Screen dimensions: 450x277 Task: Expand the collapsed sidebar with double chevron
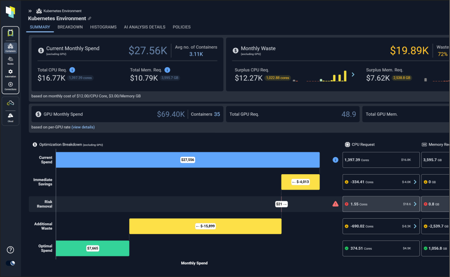30,11
